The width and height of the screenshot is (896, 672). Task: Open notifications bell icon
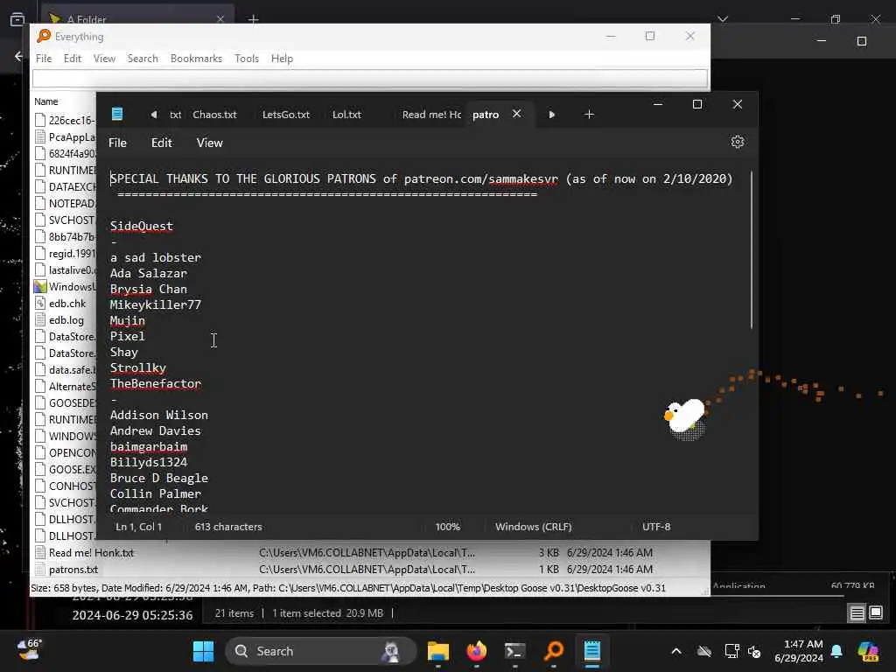click(x=836, y=651)
